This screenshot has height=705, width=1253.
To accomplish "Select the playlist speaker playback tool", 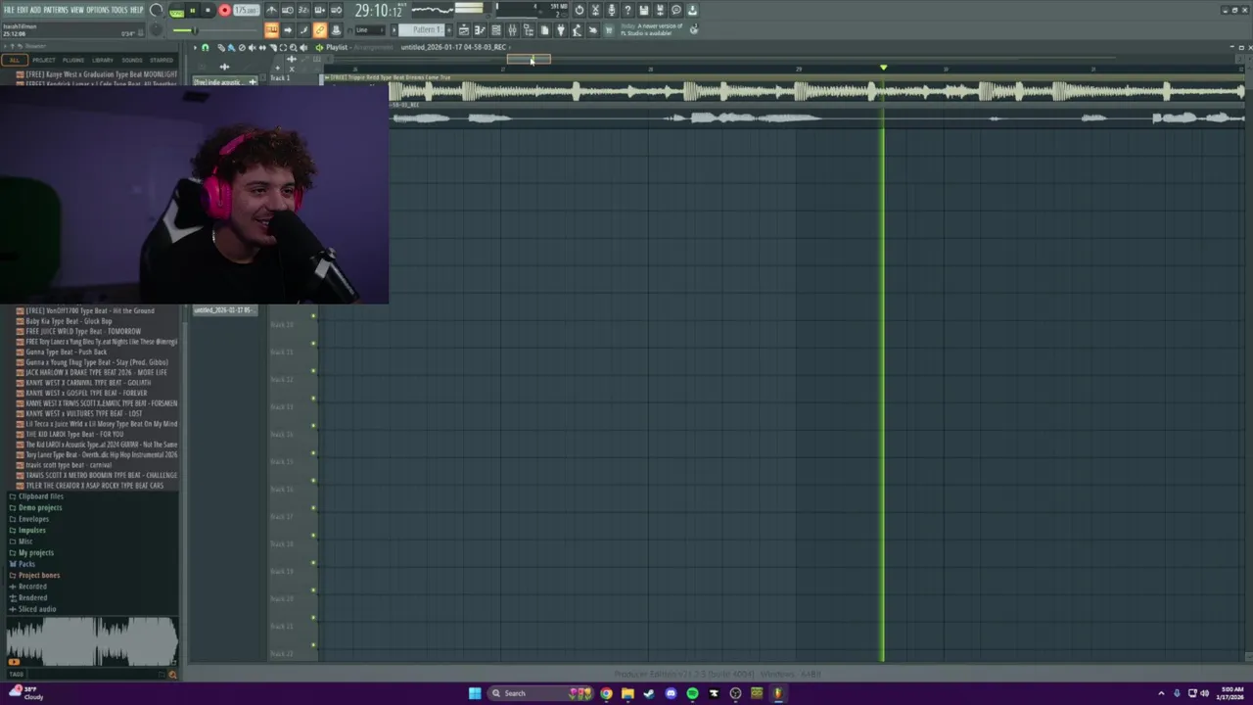I will coord(303,47).
